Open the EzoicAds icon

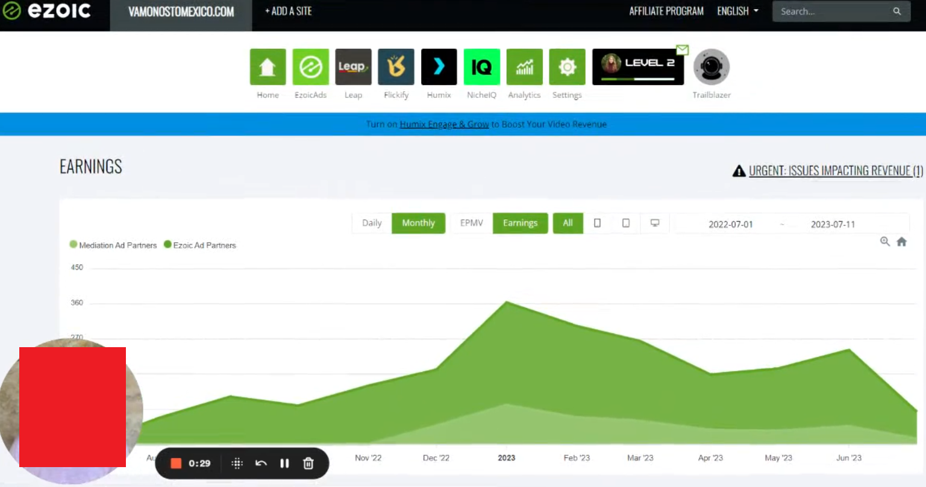pyautogui.click(x=310, y=67)
